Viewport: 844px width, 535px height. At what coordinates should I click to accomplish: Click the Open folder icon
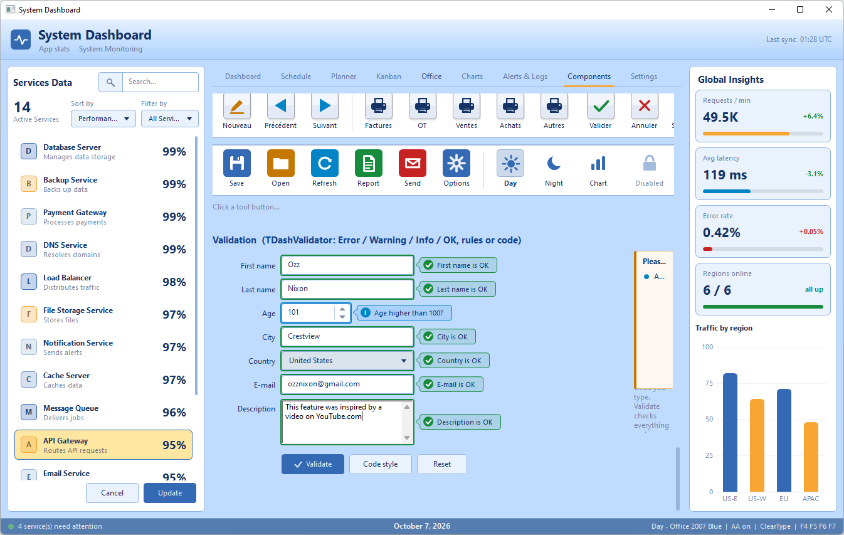281,163
